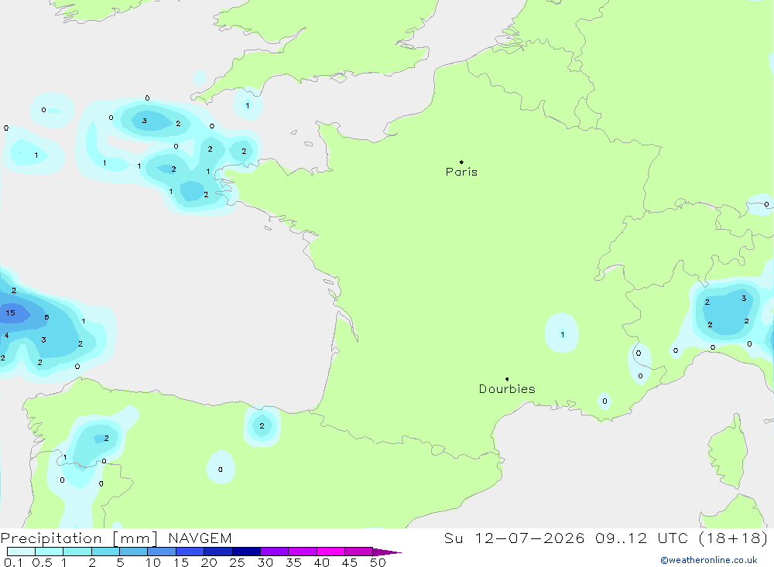The image size is (774, 567).
Task: Click the legend label '0.5'
Action: (42, 562)
